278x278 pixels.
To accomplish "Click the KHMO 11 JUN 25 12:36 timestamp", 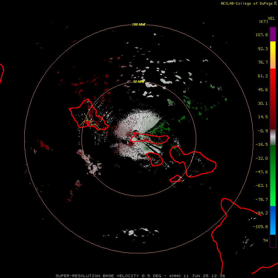I will click(x=197, y=276).
